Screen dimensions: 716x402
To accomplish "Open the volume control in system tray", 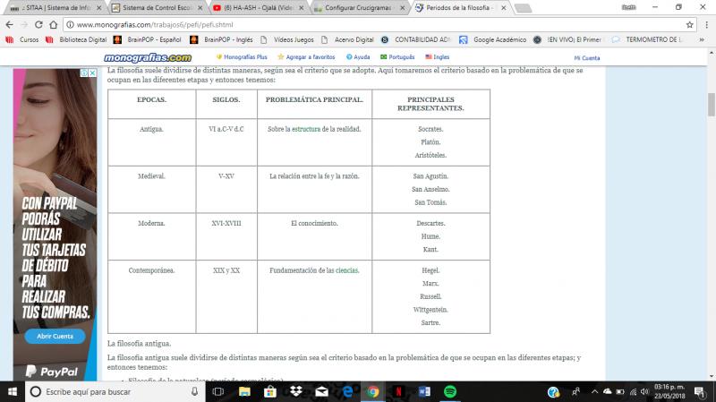I will pyautogui.click(x=644, y=391).
